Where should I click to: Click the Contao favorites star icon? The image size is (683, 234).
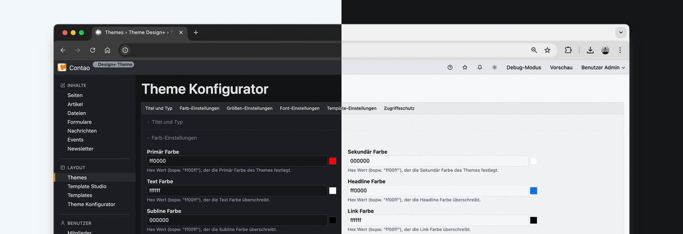465,68
